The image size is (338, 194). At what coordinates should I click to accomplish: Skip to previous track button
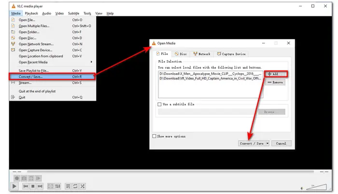click(x=26, y=186)
